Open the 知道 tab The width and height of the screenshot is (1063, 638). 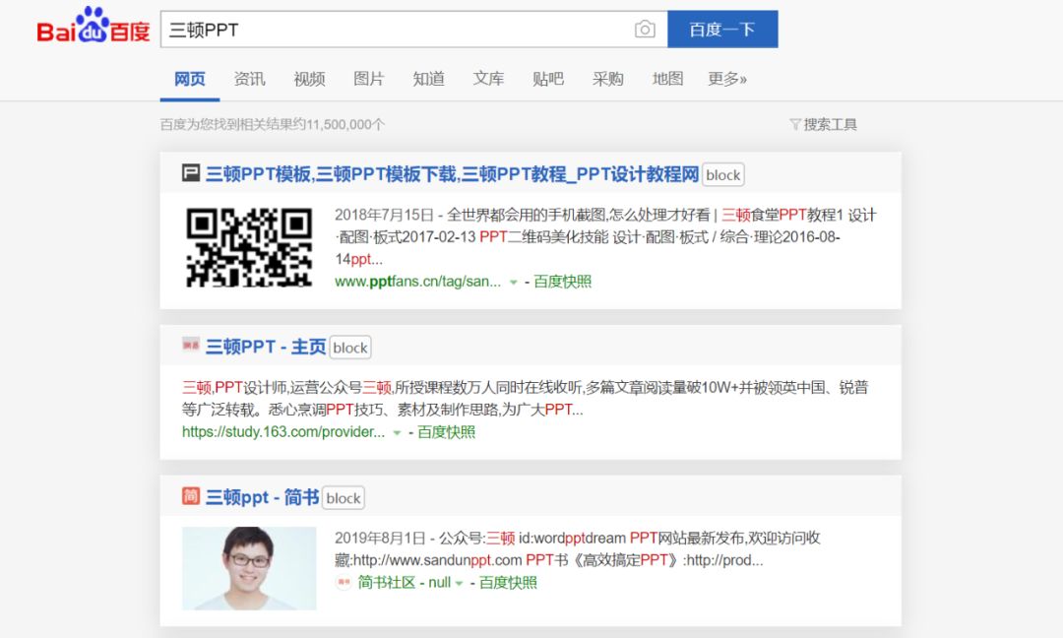click(428, 79)
